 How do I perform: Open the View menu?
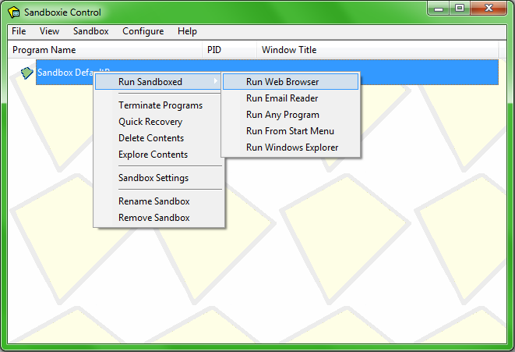click(x=49, y=31)
